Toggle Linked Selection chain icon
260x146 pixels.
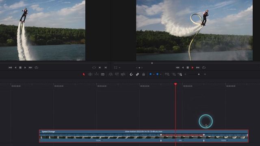[x=137, y=74]
